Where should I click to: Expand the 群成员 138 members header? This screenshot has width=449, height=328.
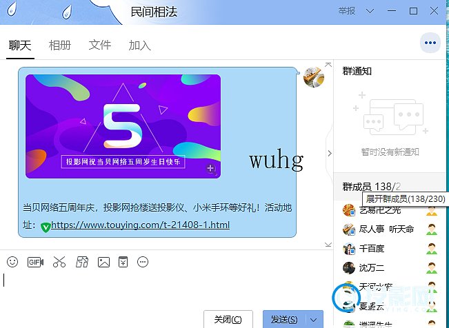click(x=390, y=187)
